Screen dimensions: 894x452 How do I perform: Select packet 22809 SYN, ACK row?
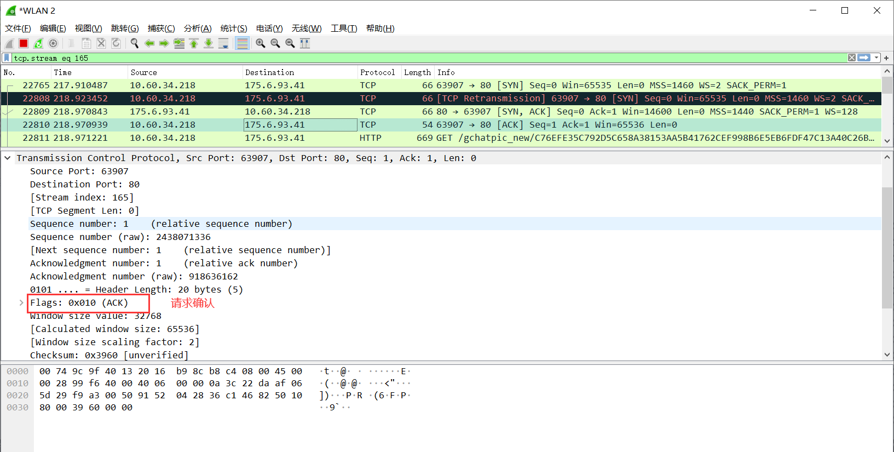441,112
